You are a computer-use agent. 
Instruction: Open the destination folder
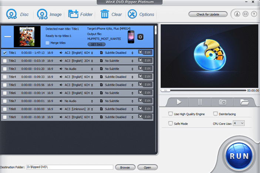147,167
